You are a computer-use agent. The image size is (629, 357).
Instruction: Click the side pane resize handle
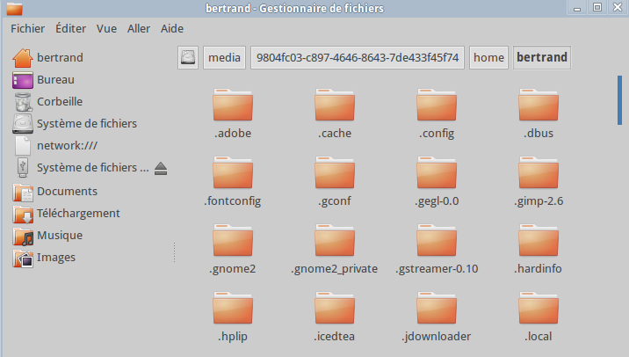(x=174, y=252)
